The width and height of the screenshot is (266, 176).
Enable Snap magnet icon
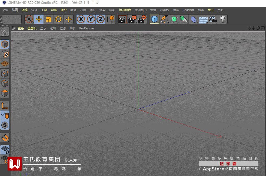5,137
